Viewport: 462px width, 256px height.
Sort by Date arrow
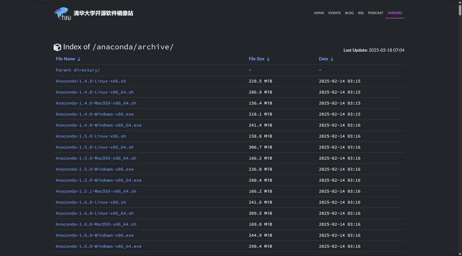pyautogui.click(x=332, y=59)
